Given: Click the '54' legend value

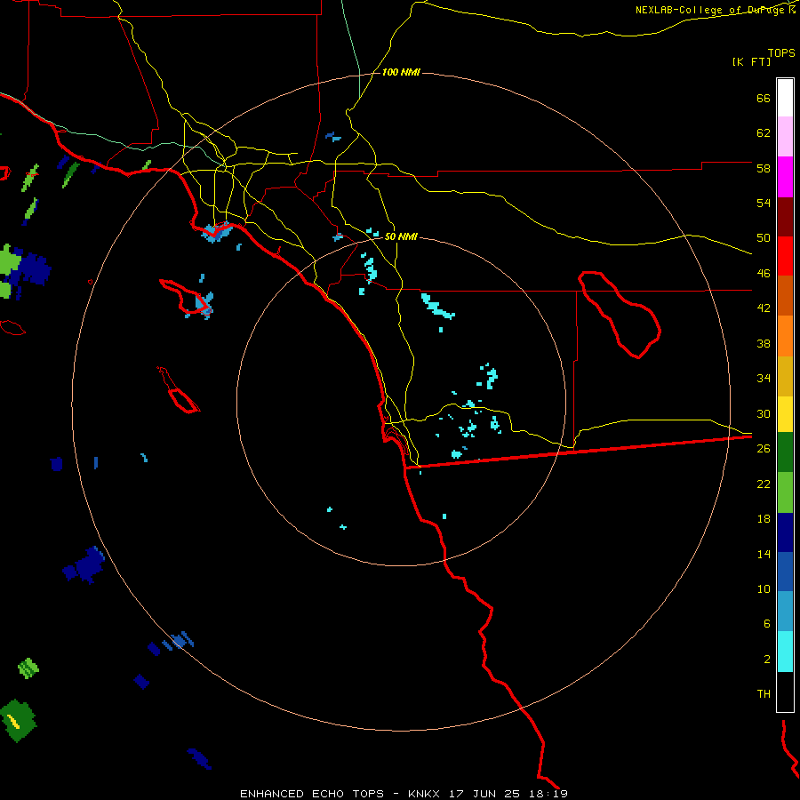Looking at the screenshot, I should [764, 203].
